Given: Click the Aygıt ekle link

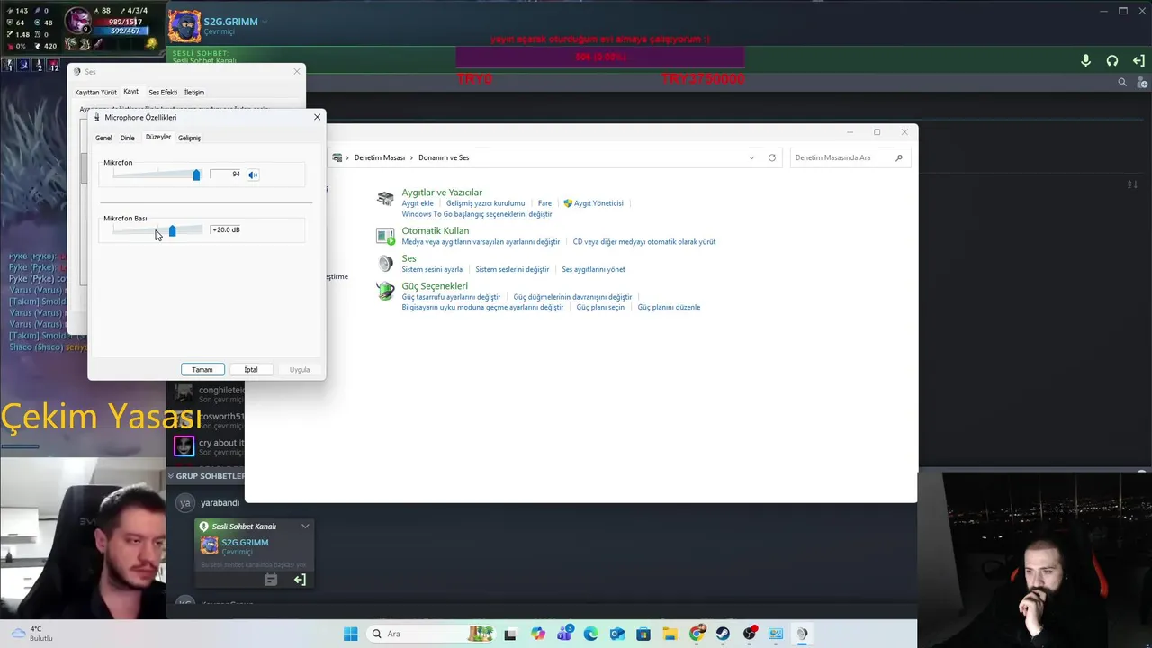Looking at the screenshot, I should (418, 203).
